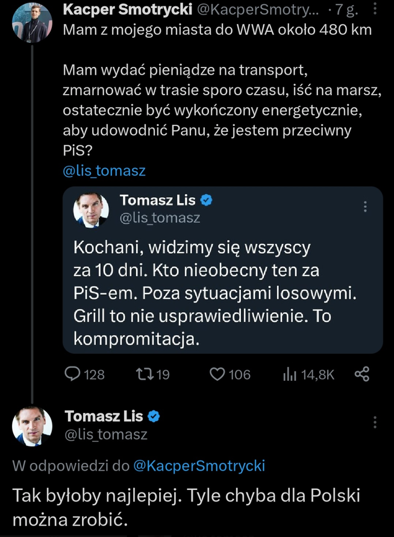Image resolution: width=394 pixels, height=537 pixels.
Task: Like the tweet with 106 hearts
Action: tap(217, 374)
